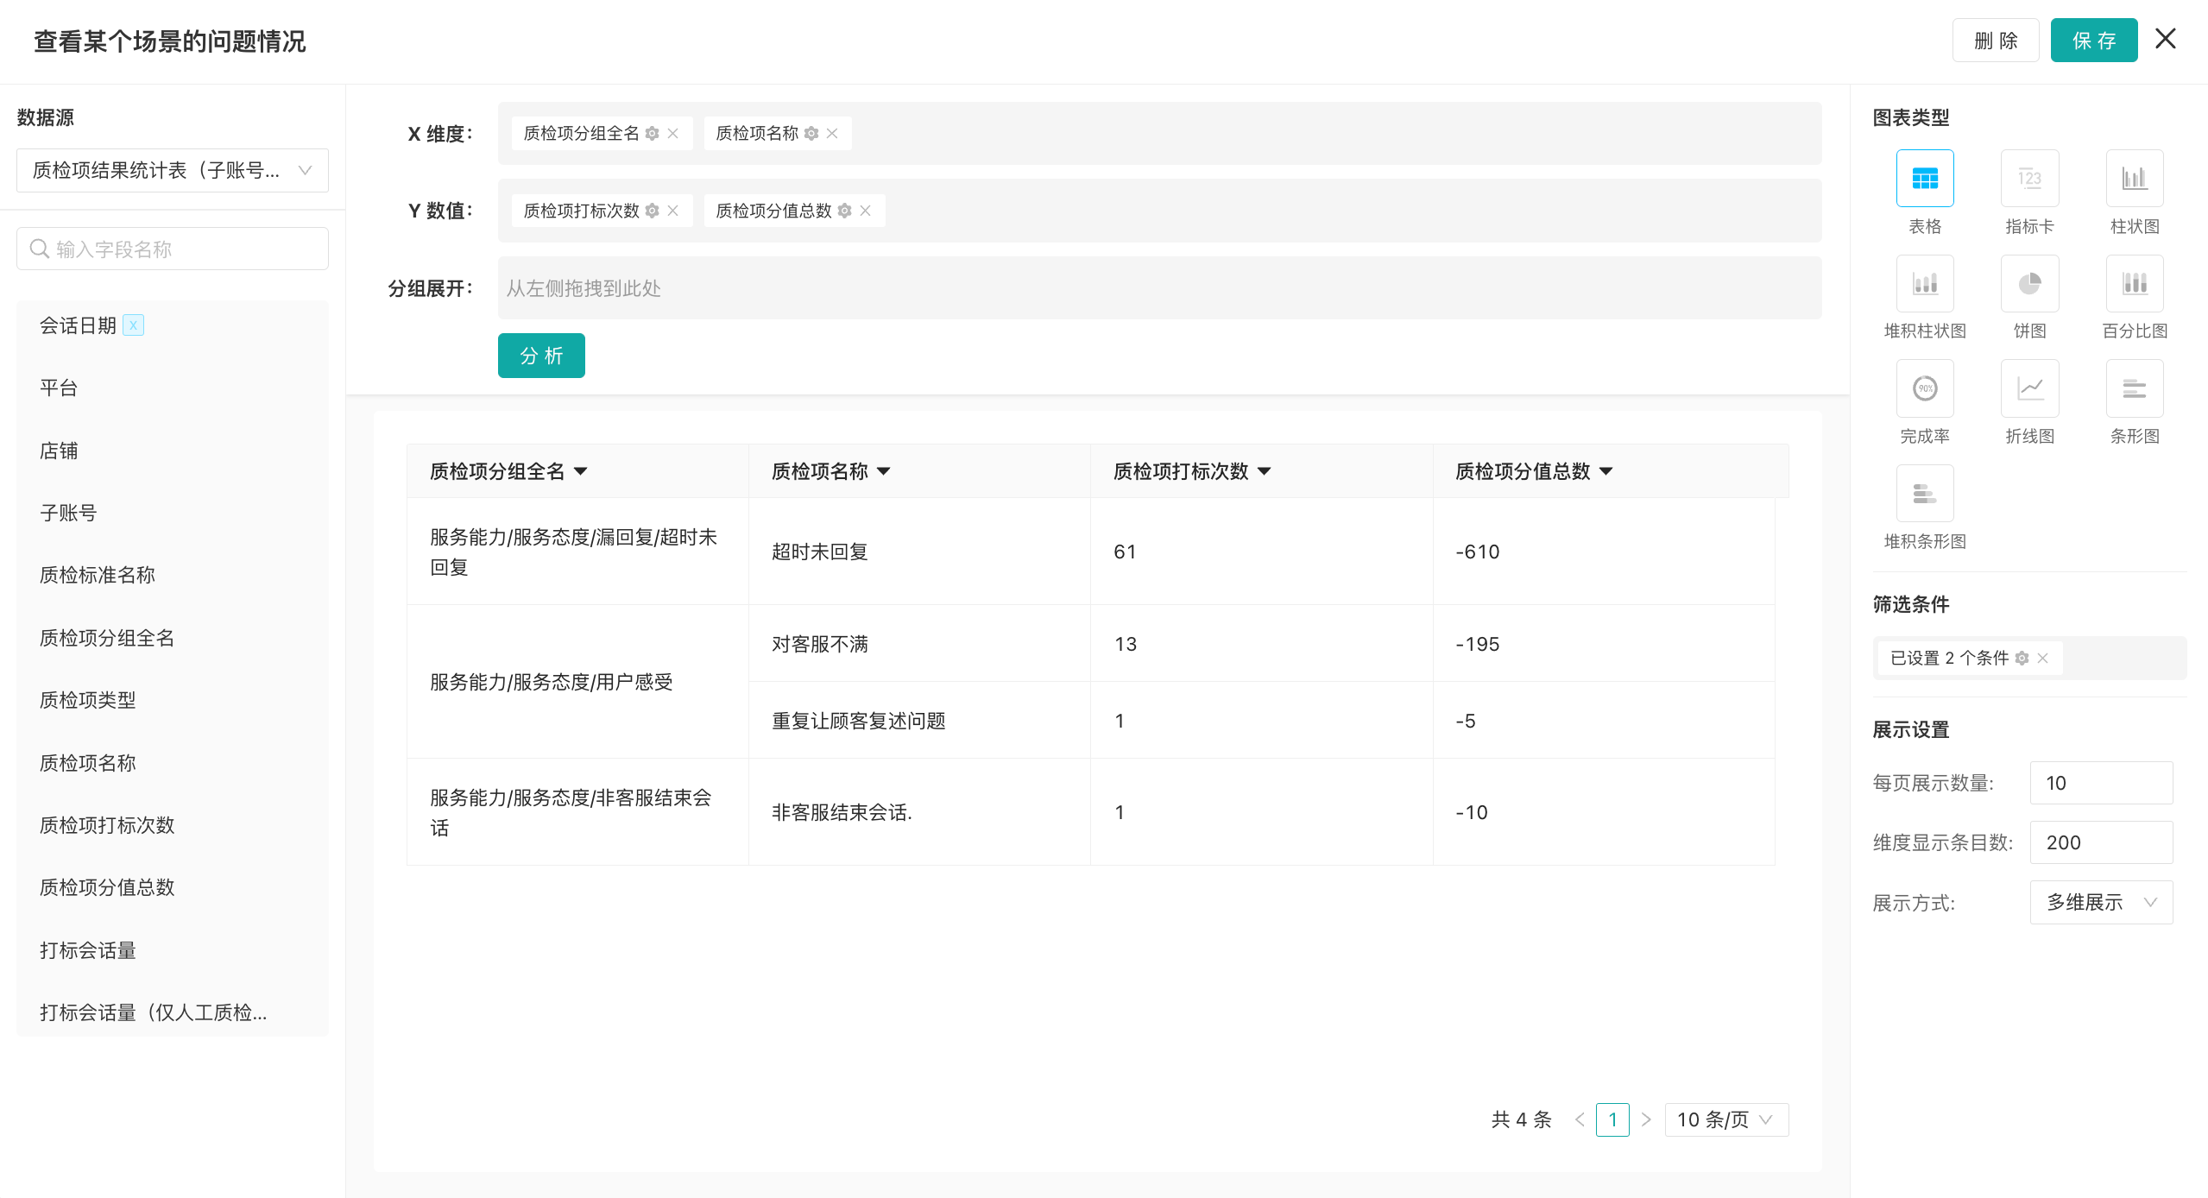
Task: Open the 10 条/页 page size dropdown
Action: point(1726,1119)
